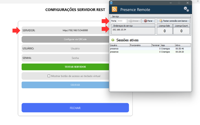The width and height of the screenshot is (200, 125).
Task: Click the Endereços do serviço header
Action: tap(133, 26)
